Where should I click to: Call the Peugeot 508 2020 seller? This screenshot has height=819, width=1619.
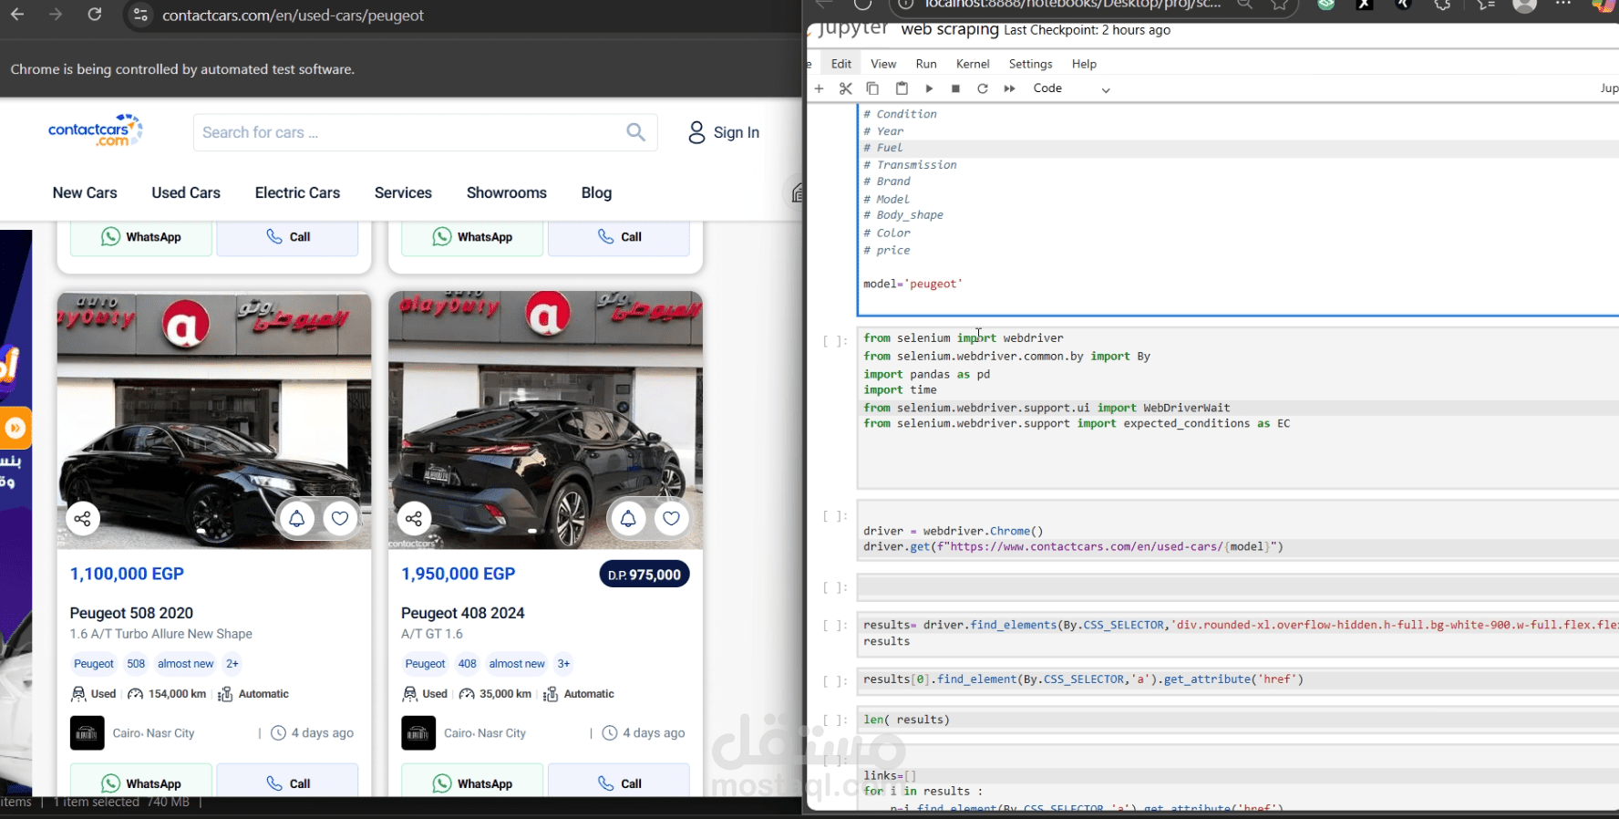287,783
